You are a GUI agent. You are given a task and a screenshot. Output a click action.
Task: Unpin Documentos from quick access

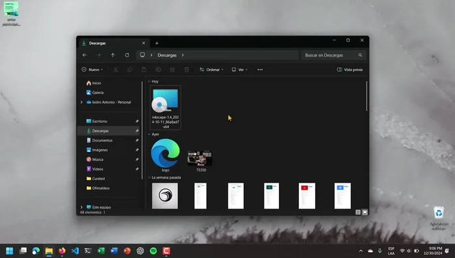click(137, 140)
